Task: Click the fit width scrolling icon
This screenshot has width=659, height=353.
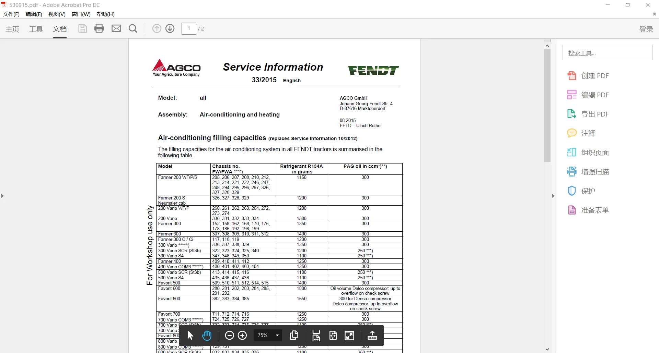Action: coord(316,336)
